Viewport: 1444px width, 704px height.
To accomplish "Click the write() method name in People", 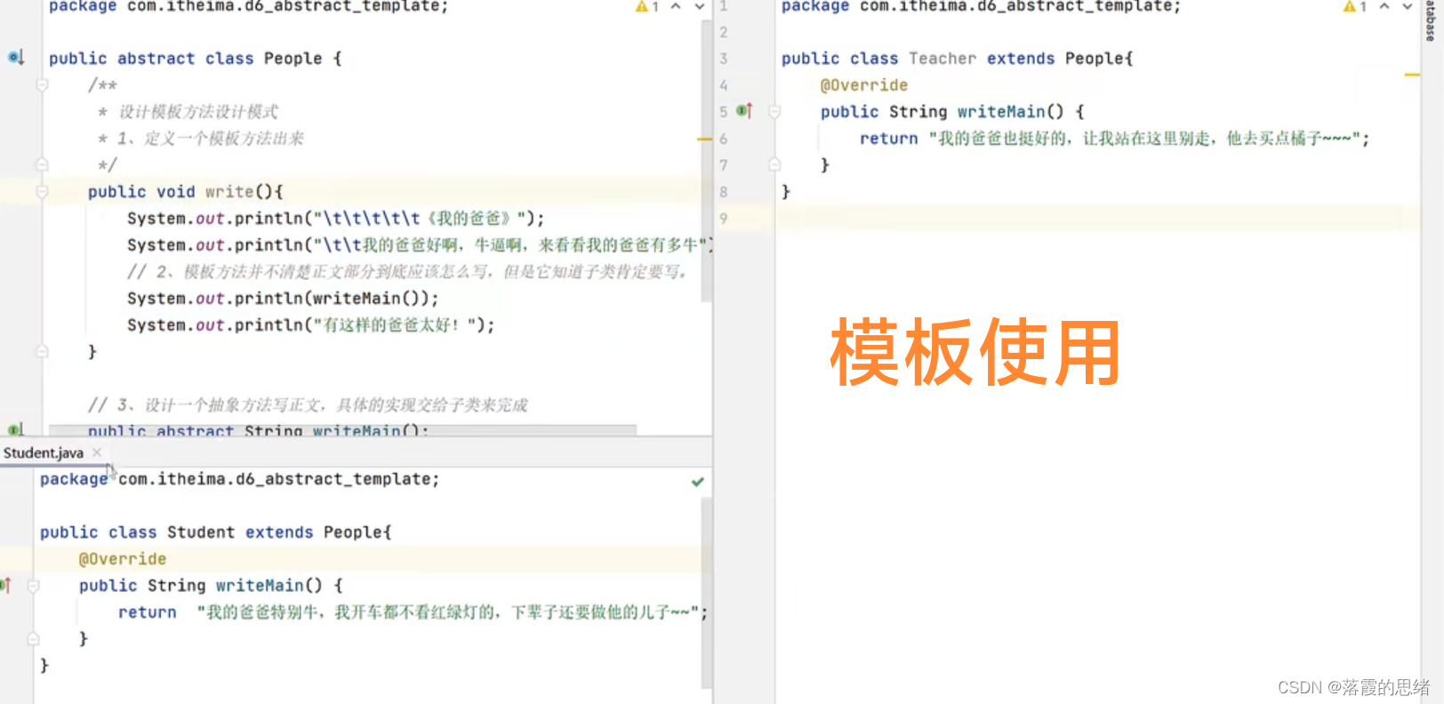I will coord(229,192).
